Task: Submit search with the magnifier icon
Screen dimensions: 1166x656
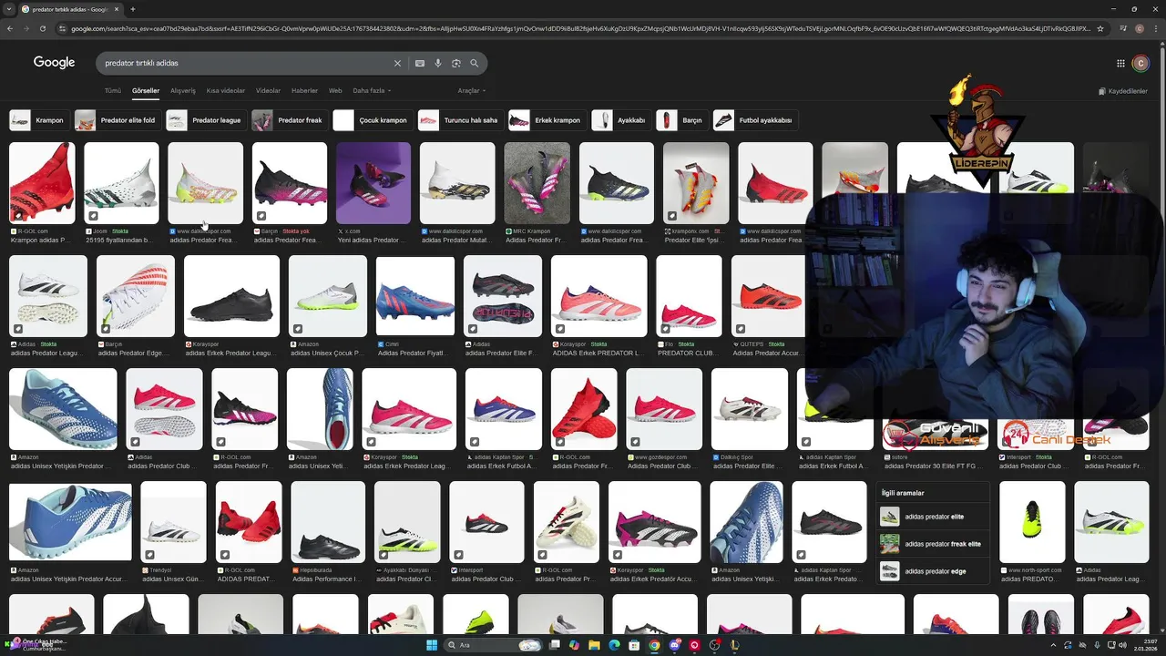Action: click(x=475, y=64)
